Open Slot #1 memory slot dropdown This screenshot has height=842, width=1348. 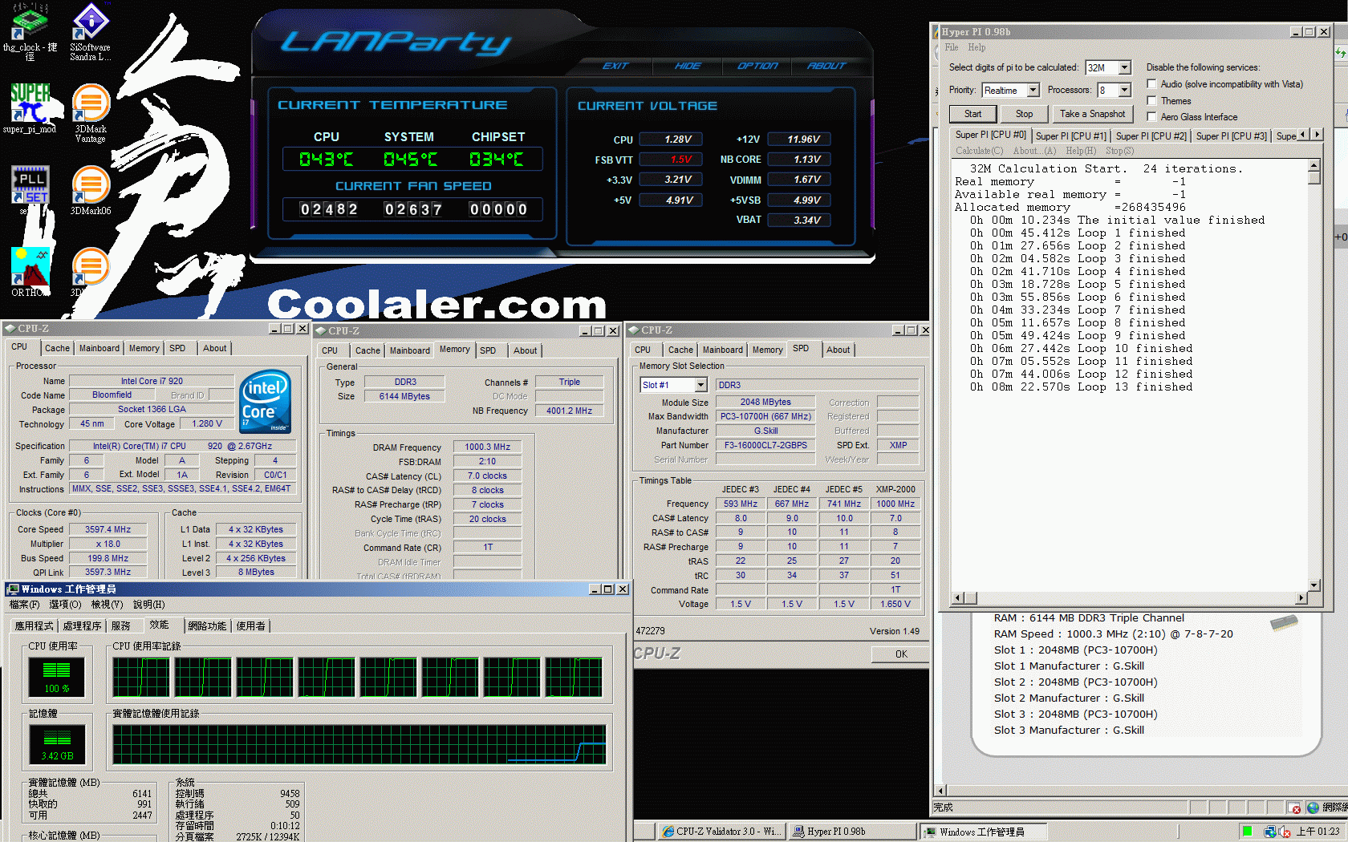click(700, 385)
